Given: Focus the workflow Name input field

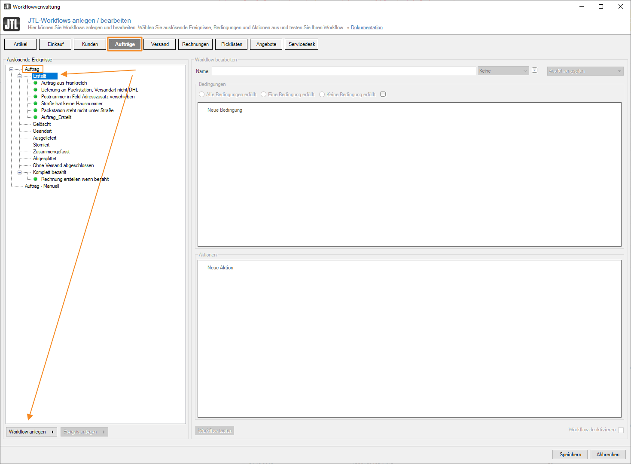Looking at the screenshot, I should [x=344, y=71].
